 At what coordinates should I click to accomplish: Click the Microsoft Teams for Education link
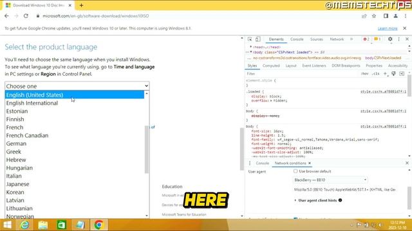(x=184, y=214)
